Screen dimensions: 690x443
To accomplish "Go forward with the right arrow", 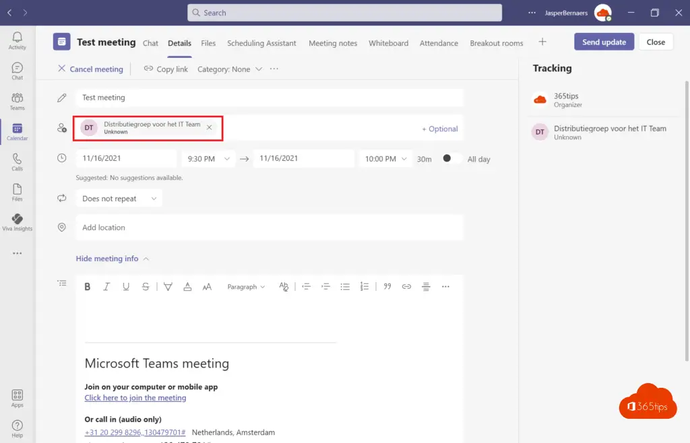I will [25, 13].
